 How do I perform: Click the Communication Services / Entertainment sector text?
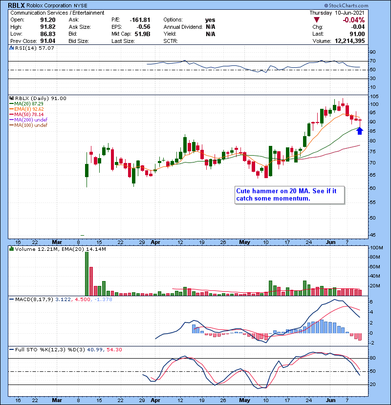[x=57, y=12]
